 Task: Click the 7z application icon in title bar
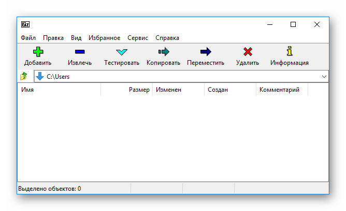click(25, 24)
